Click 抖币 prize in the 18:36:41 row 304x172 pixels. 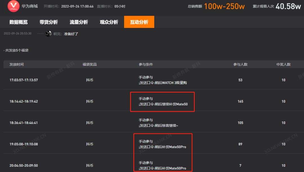[x=90, y=123]
